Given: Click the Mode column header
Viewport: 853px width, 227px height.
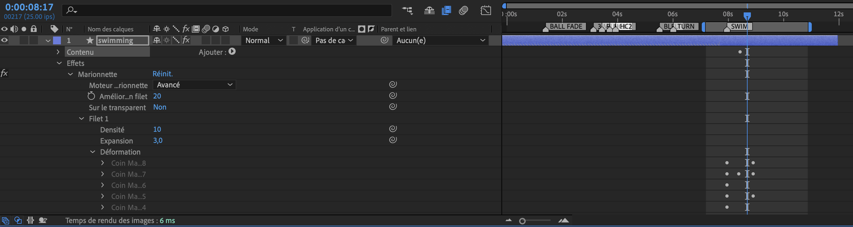Looking at the screenshot, I should tap(250, 29).
